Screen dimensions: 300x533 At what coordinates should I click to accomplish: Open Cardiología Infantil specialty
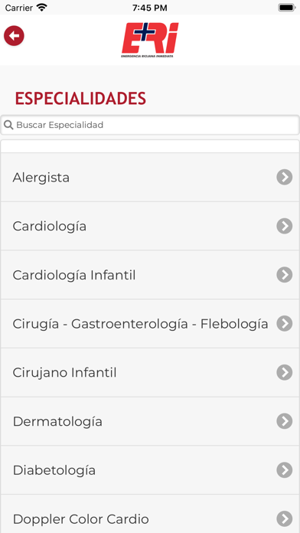point(150,275)
